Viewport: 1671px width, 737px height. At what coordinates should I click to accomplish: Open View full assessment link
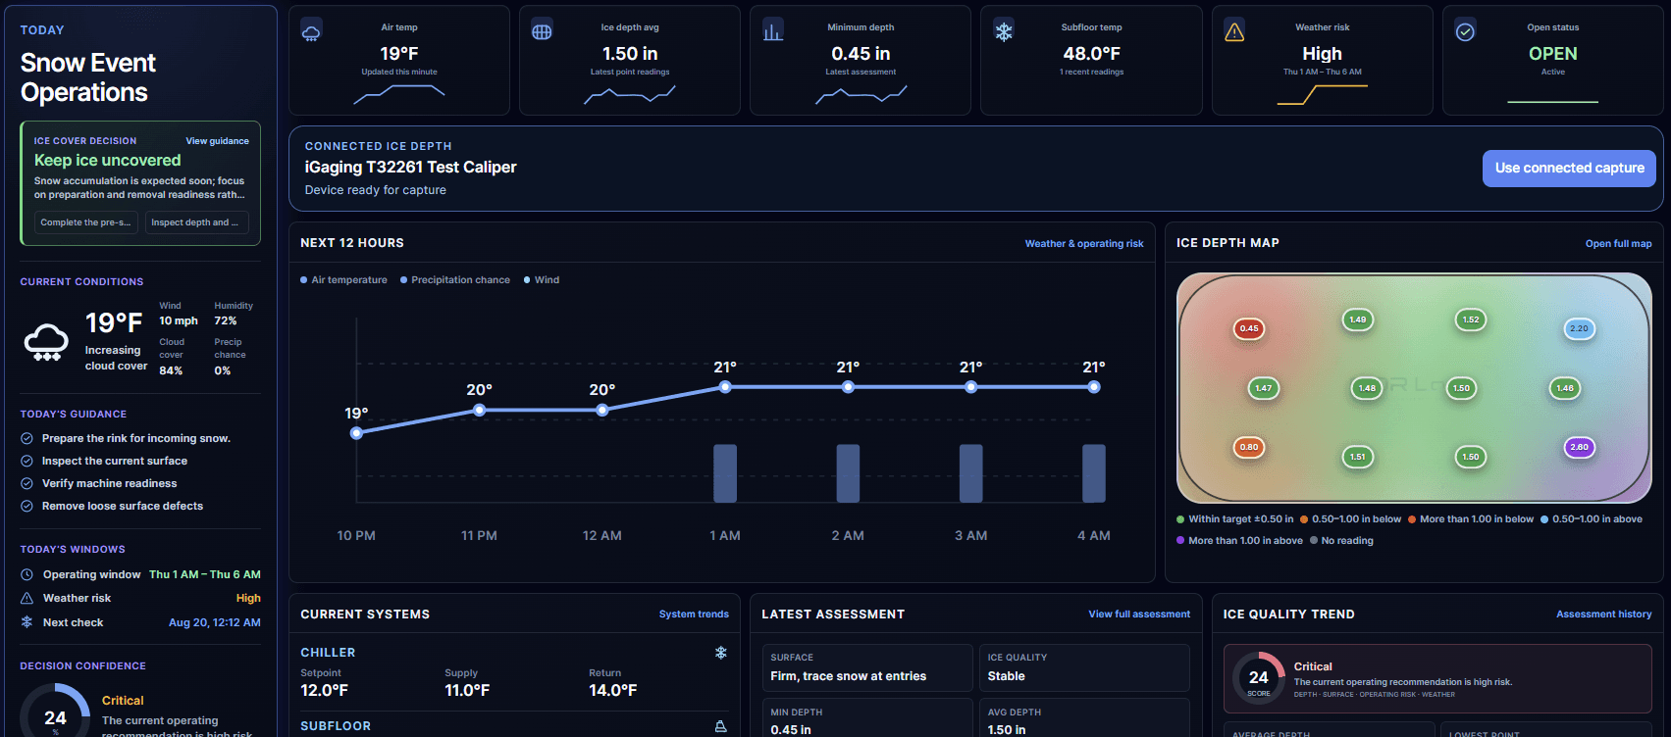[1139, 614]
